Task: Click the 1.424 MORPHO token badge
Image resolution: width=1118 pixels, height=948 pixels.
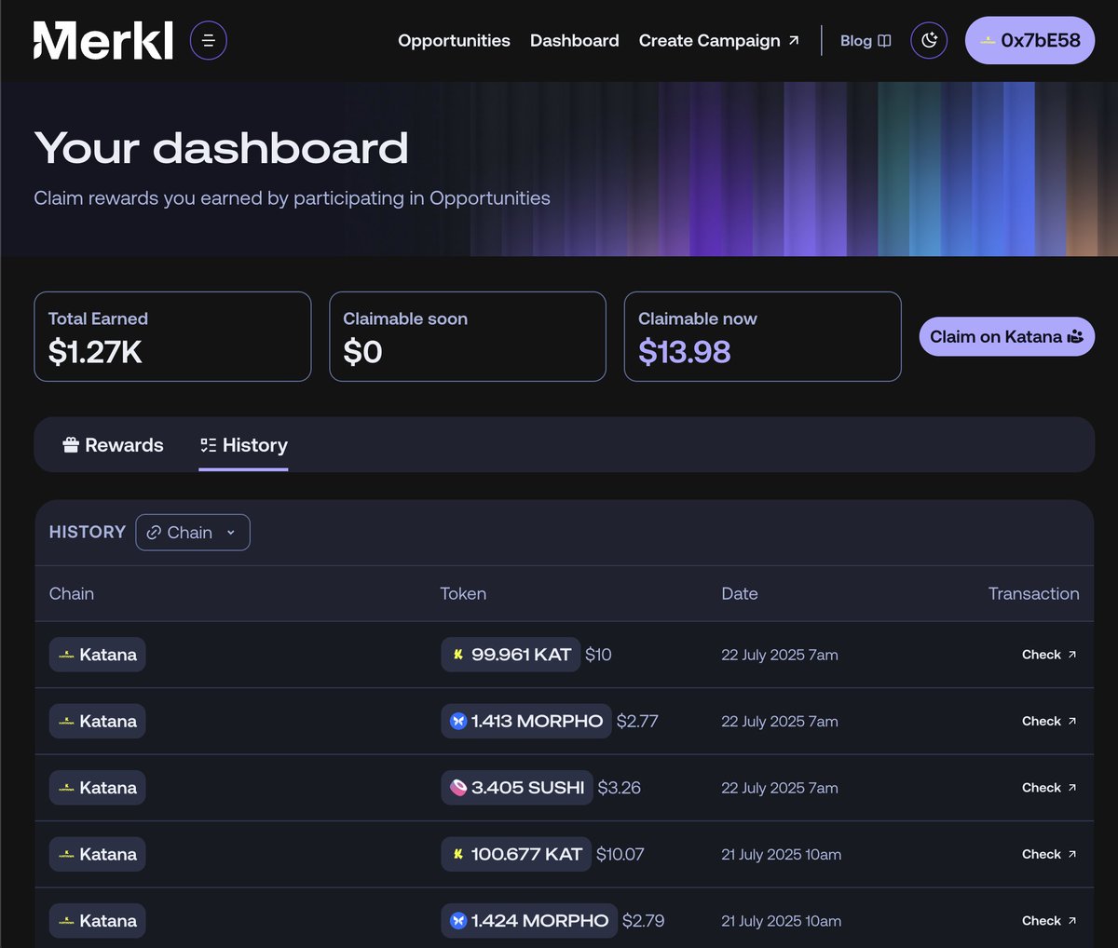Action: (x=529, y=921)
